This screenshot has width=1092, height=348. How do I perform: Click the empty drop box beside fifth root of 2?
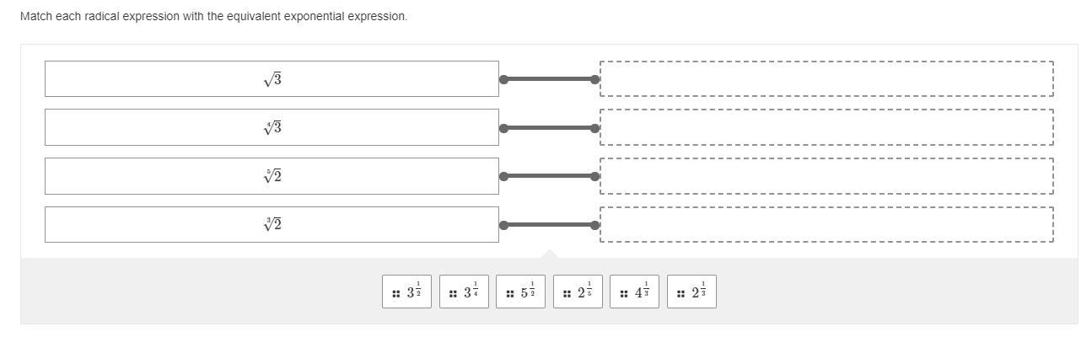tap(826, 176)
